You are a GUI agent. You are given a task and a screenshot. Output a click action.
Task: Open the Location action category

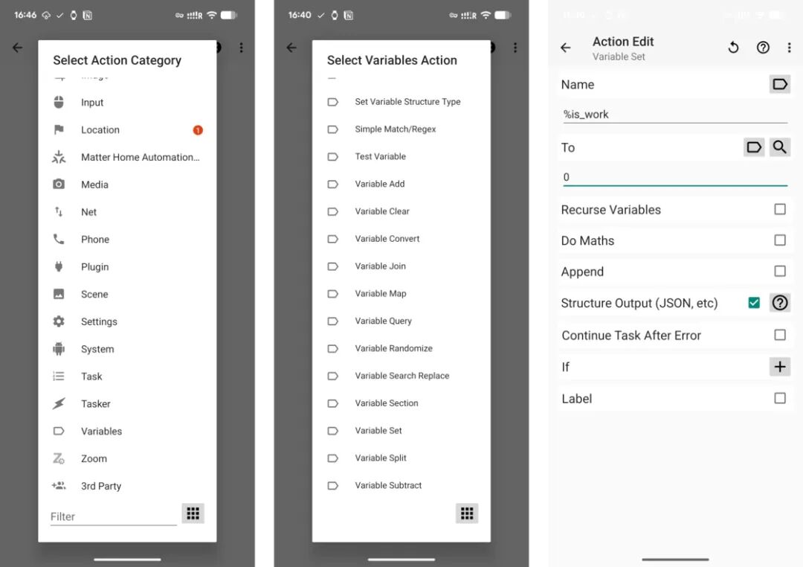[127, 129]
